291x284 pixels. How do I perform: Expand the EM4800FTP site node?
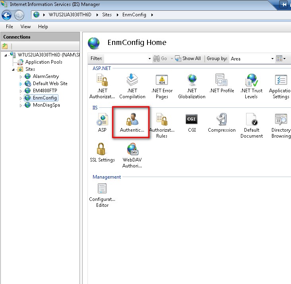21,91
